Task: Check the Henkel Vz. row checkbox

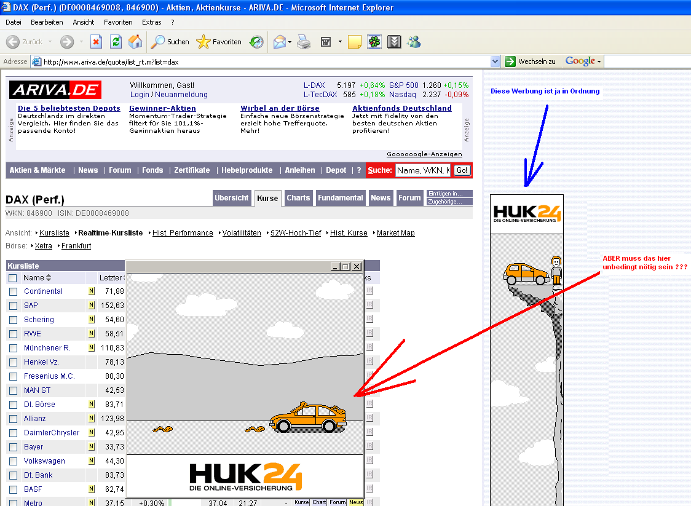Action: 14,362
